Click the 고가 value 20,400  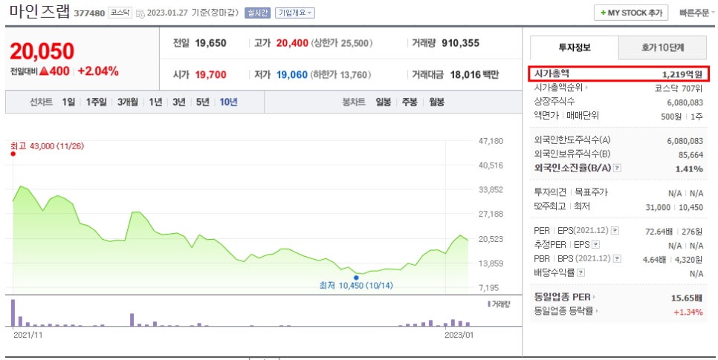[x=292, y=43]
